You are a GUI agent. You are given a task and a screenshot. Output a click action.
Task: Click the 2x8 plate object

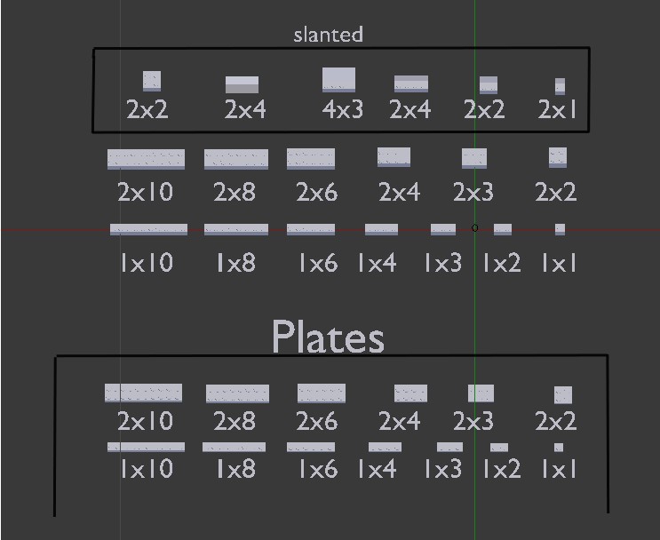[237, 393]
